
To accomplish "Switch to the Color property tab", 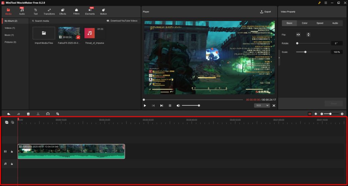I will (x=304, y=23).
